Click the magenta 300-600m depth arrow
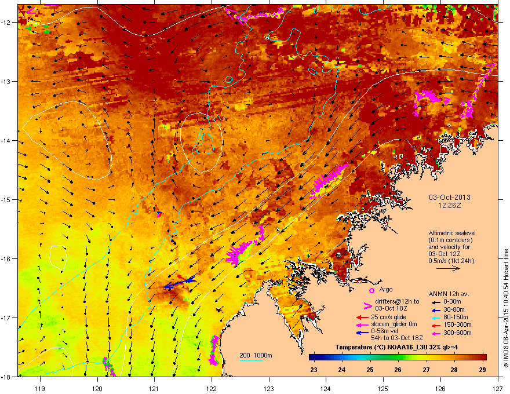Image resolution: width=510 pixels, height=394 pixels. point(435,333)
